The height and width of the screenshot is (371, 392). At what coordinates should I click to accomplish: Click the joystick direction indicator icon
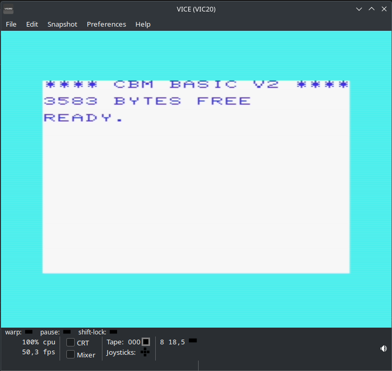click(145, 353)
